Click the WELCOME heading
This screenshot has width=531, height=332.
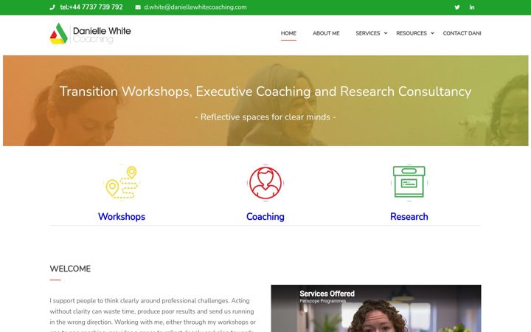point(70,269)
